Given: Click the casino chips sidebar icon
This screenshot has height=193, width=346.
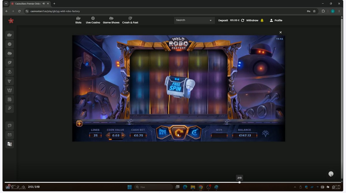Looking at the screenshot, I should pos(10,35).
